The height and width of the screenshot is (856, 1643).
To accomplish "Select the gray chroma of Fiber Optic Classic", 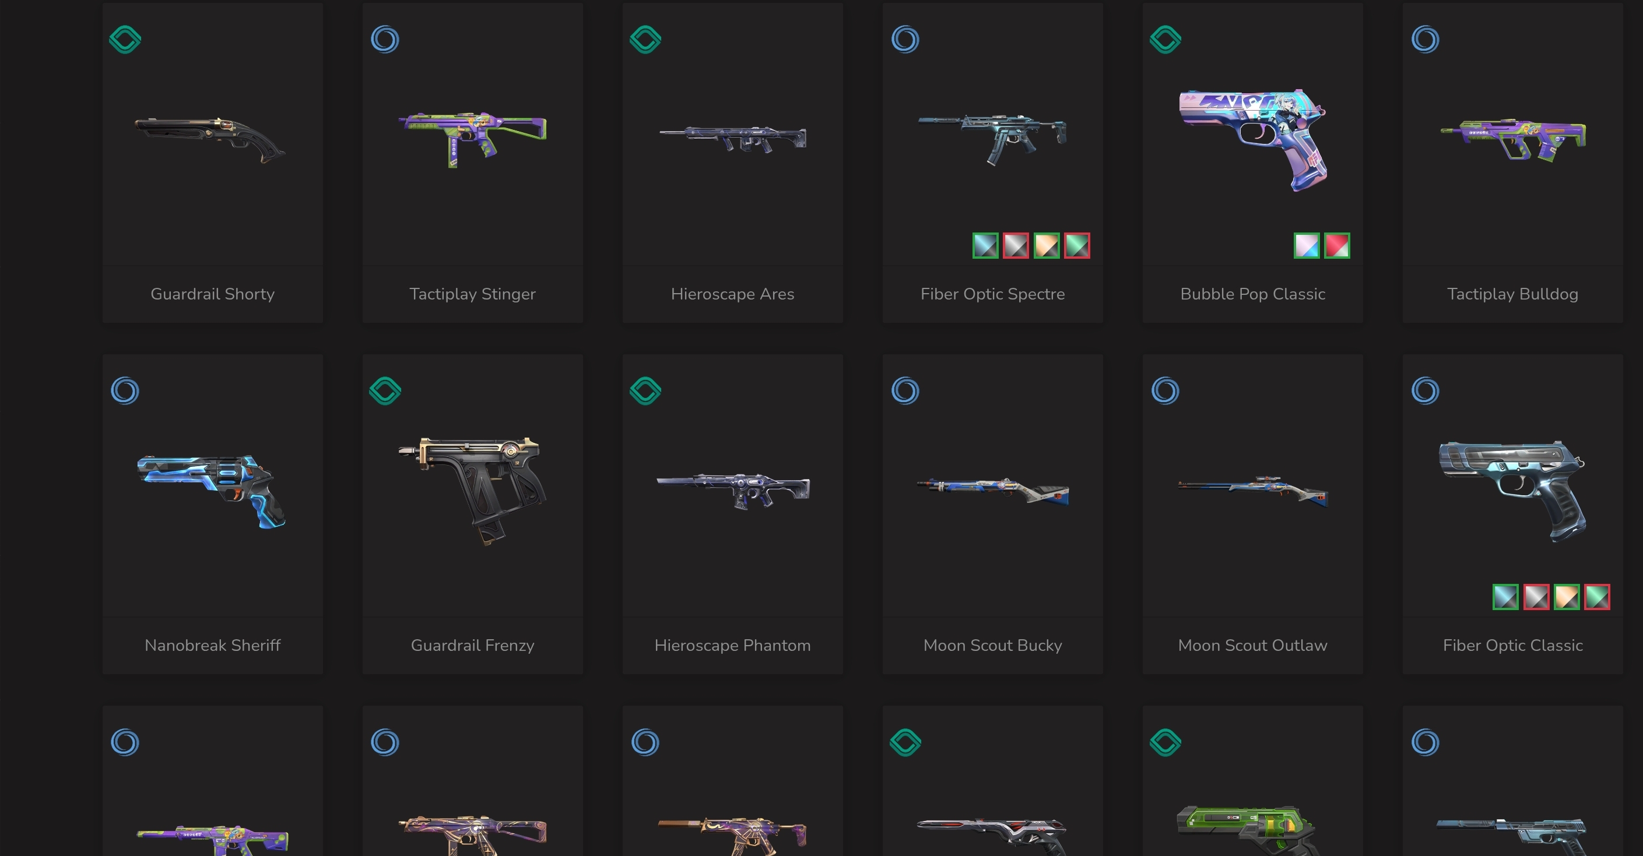I will pos(1536,597).
